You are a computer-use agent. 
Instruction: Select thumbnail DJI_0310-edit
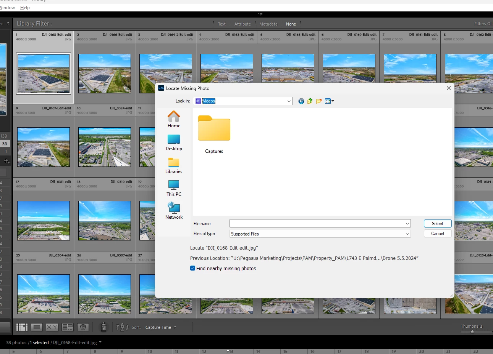tap(105, 221)
